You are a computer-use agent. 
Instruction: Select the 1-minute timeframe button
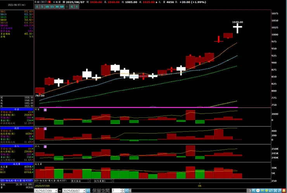pyautogui.click(x=37, y=7)
